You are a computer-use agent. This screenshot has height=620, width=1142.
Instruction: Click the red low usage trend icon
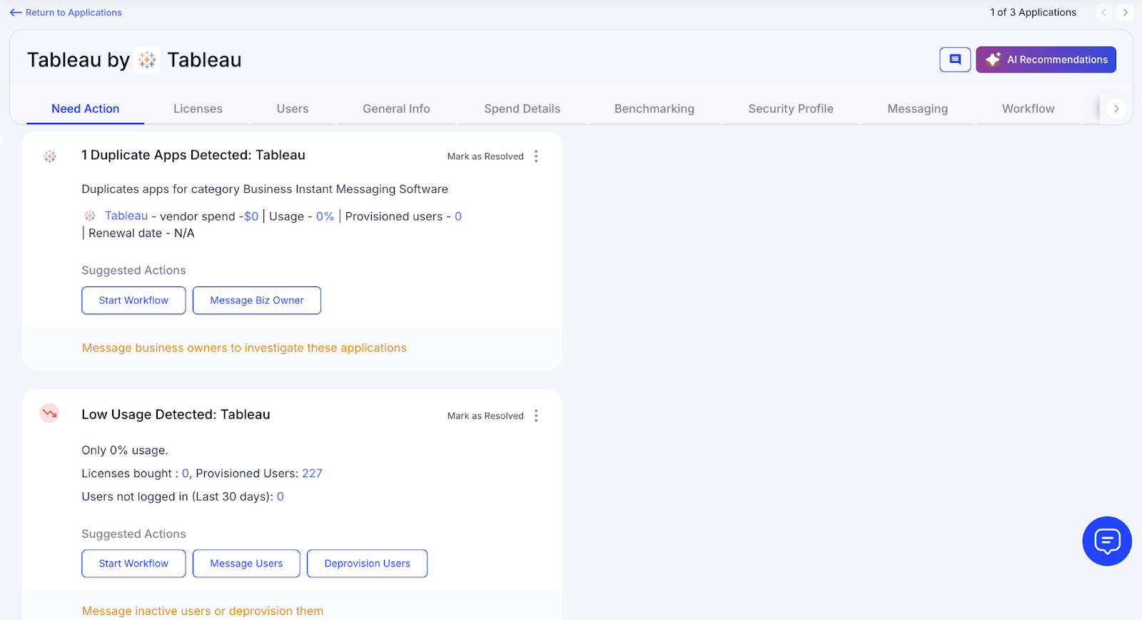[49, 413]
